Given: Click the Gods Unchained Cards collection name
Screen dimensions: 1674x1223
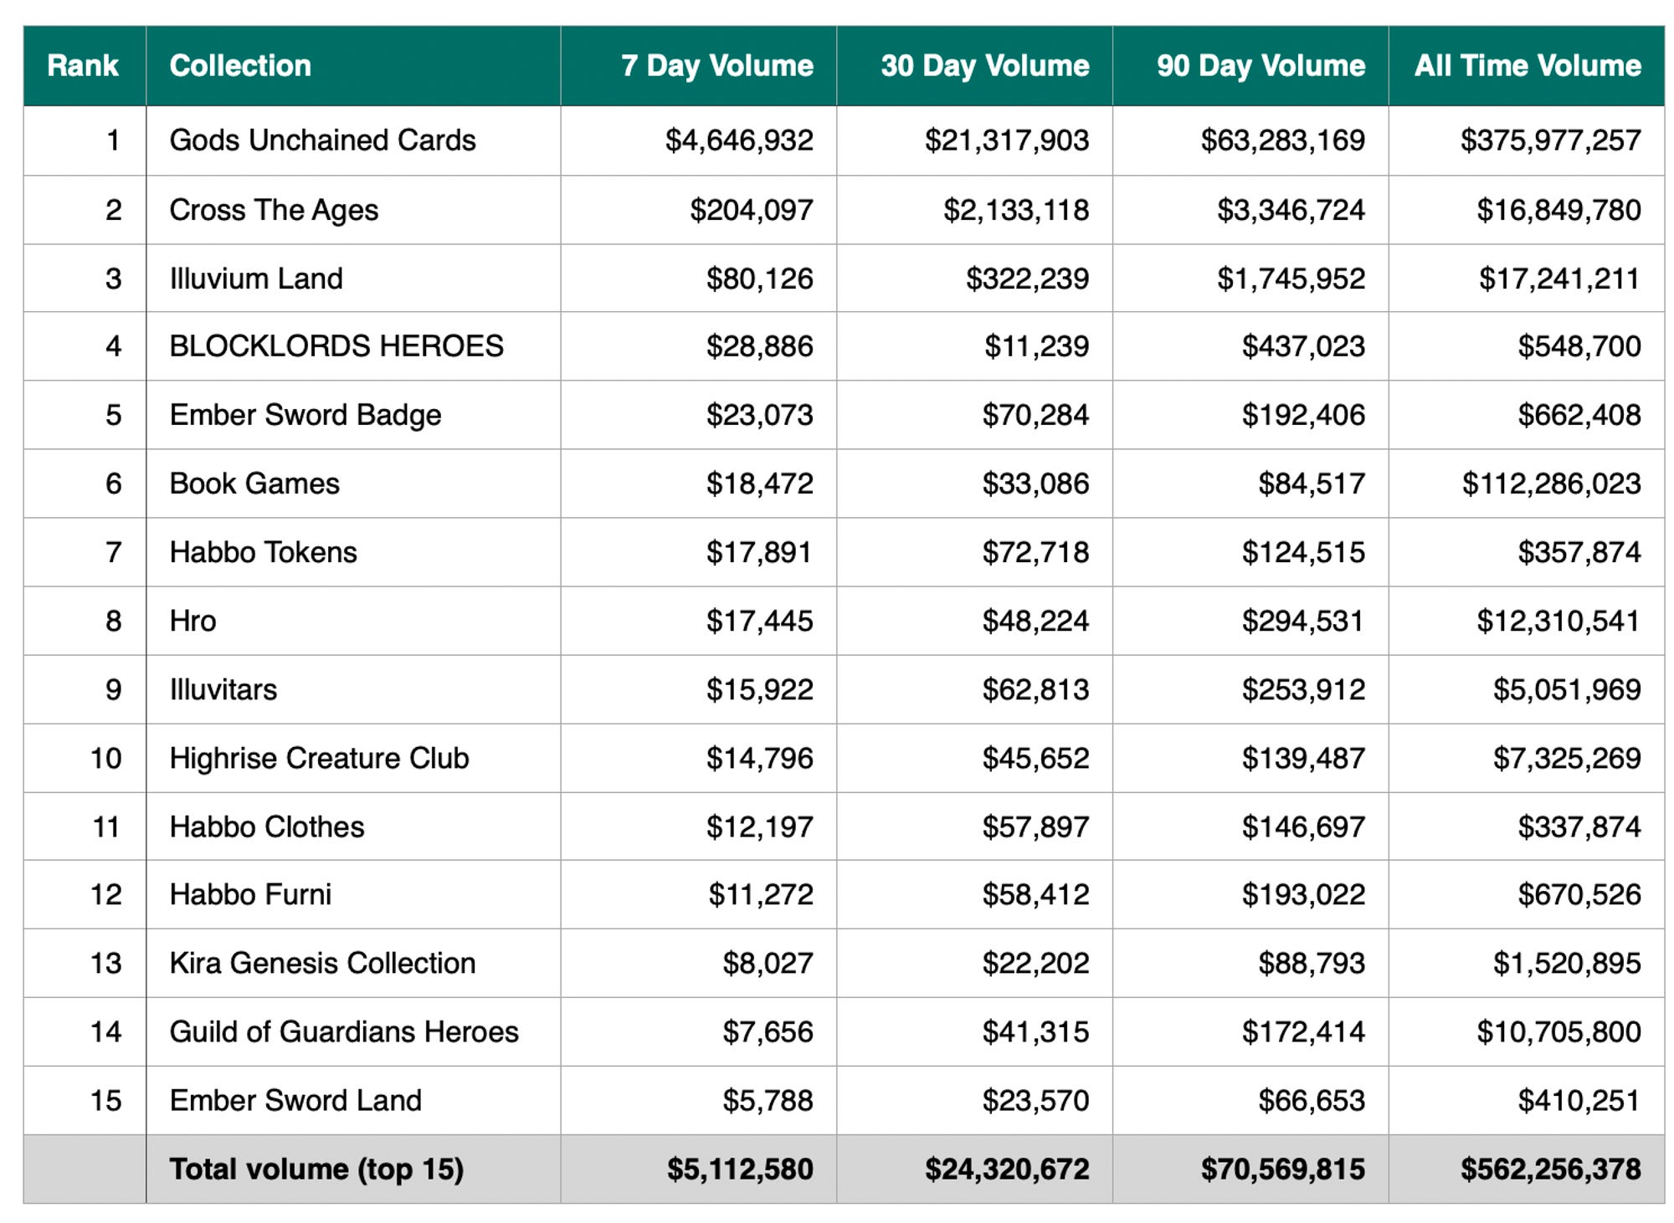Looking at the screenshot, I should click(322, 140).
